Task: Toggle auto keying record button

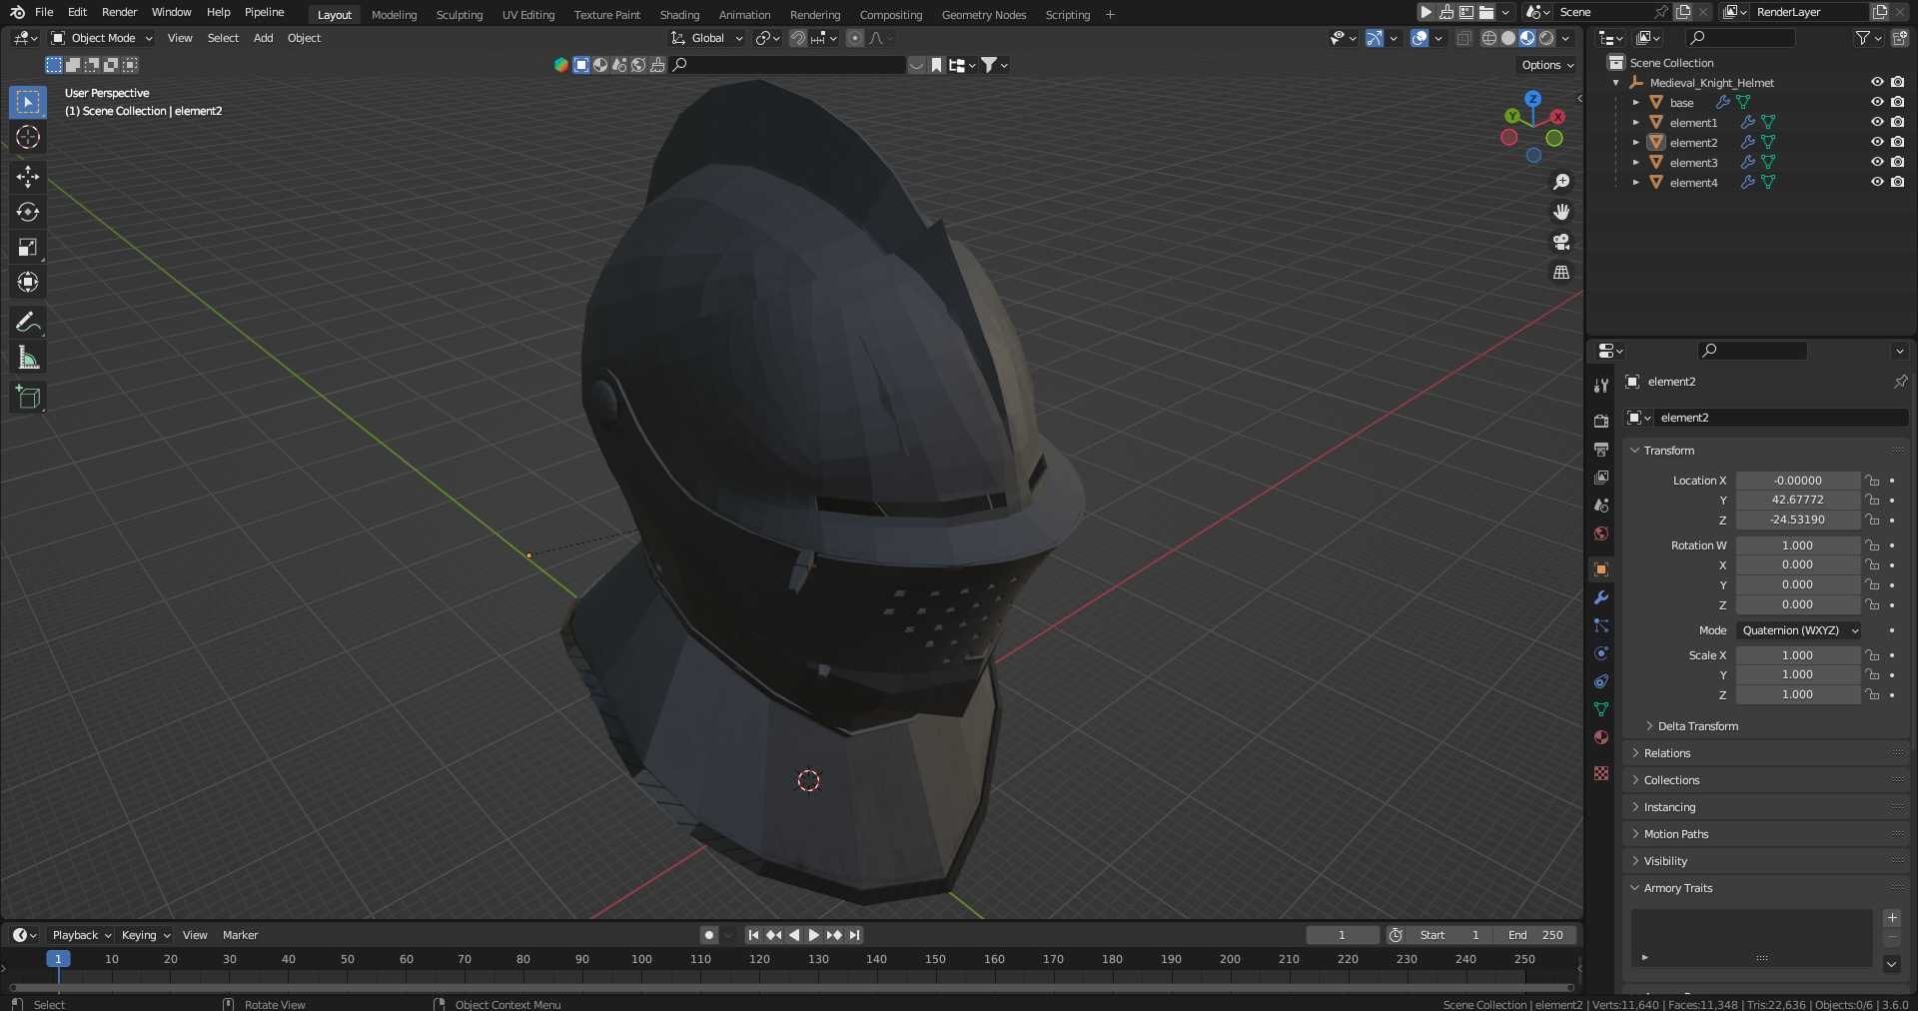Action: (x=708, y=935)
